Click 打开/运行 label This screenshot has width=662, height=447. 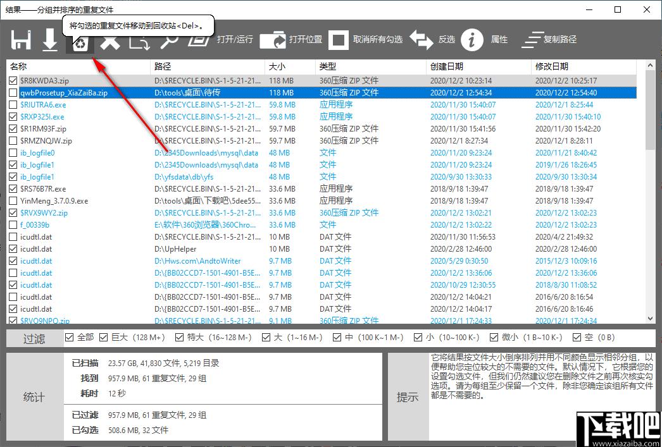235,40
